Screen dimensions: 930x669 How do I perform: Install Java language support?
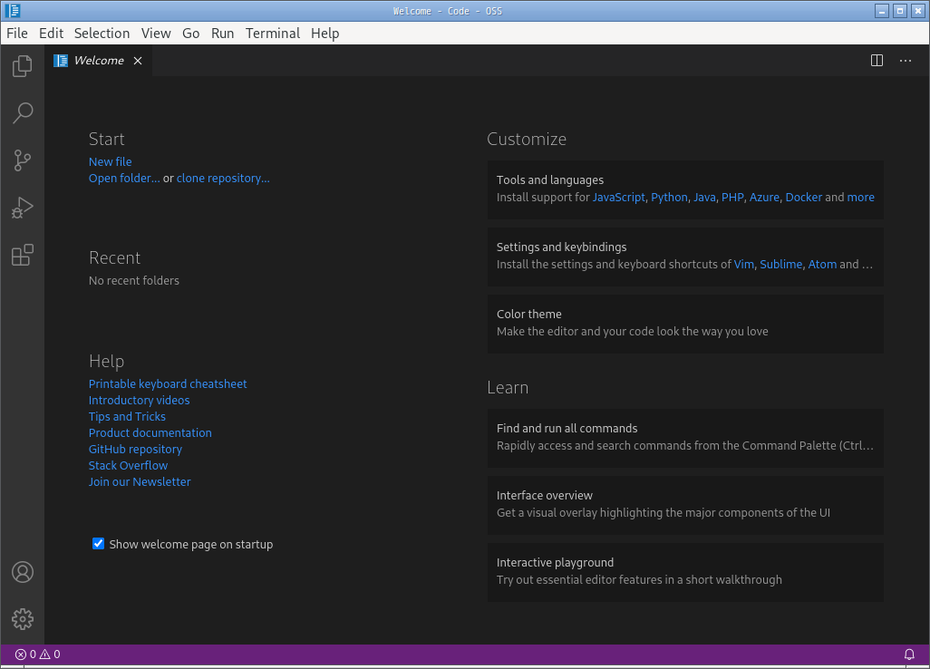(x=704, y=198)
